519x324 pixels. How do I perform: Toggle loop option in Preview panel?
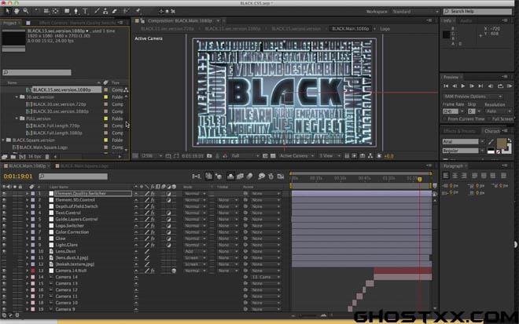pyautogui.click(x=500, y=86)
